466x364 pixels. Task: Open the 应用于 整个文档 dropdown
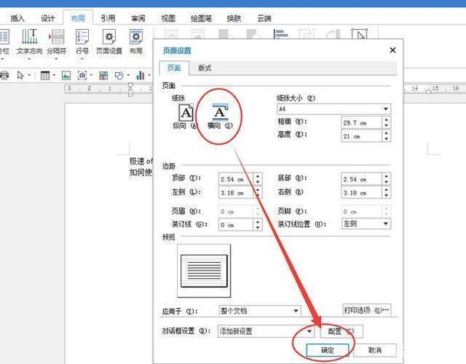260,311
